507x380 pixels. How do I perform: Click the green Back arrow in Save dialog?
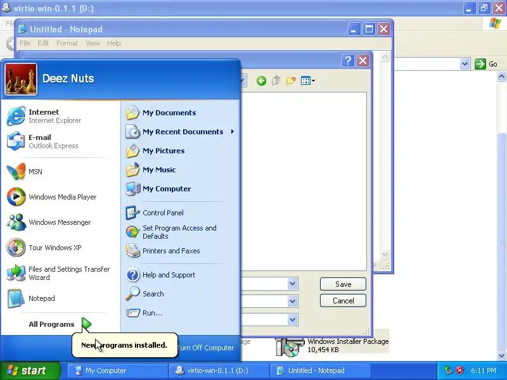coord(261,80)
